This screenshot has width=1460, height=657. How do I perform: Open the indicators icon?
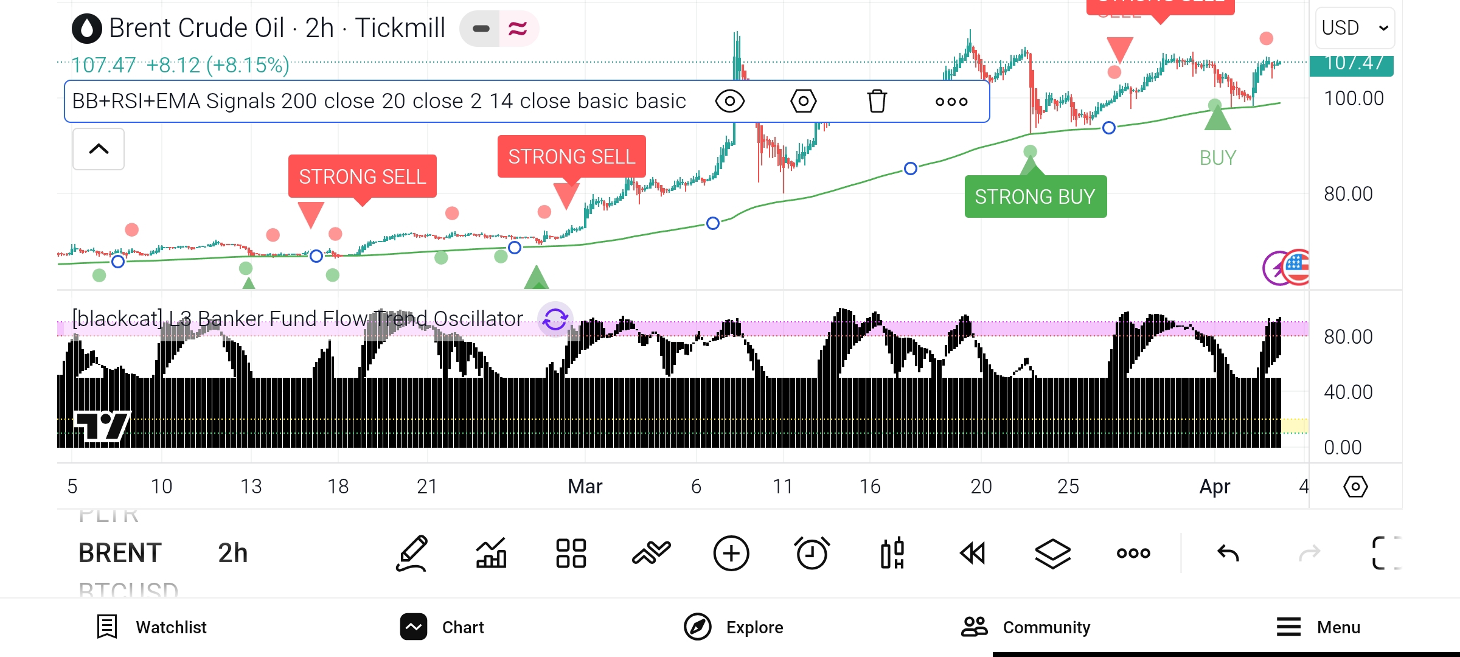coord(651,553)
